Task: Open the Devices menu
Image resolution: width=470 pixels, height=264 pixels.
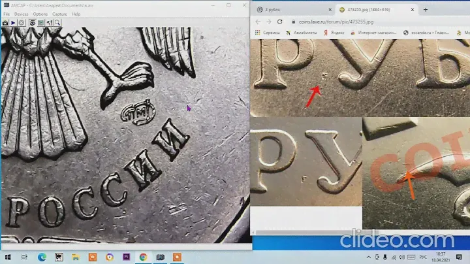Action: coord(21,14)
